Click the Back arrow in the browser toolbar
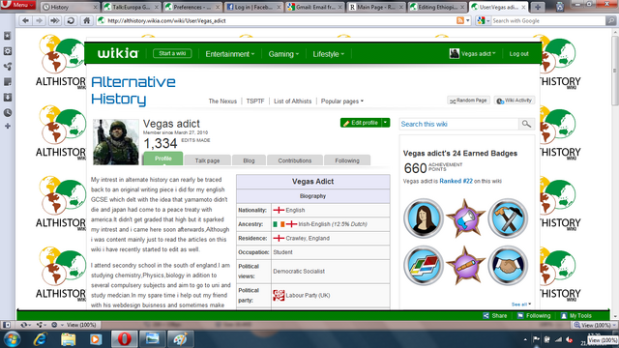 (26, 21)
